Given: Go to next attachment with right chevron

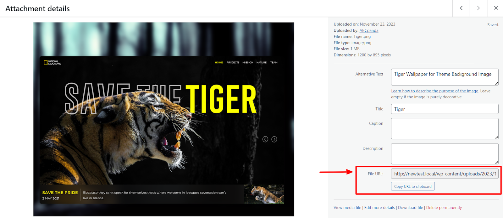Looking at the screenshot, I should click(x=478, y=8).
